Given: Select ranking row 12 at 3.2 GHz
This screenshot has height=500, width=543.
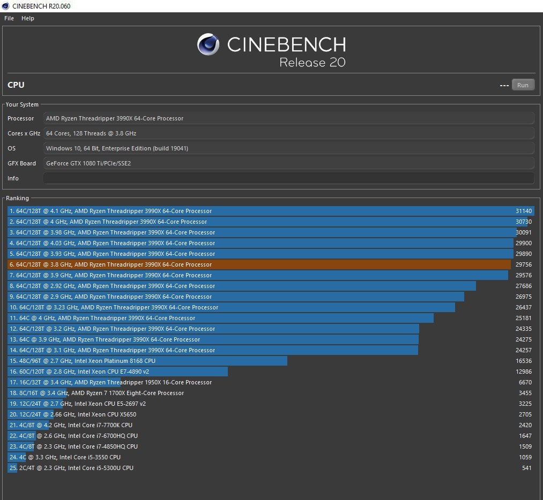Looking at the screenshot, I should point(271,329).
